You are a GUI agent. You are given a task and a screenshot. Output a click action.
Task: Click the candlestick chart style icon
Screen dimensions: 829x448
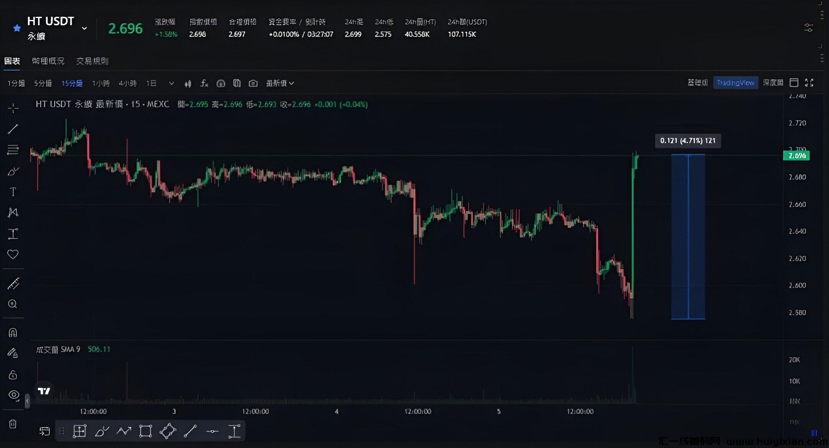188,84
